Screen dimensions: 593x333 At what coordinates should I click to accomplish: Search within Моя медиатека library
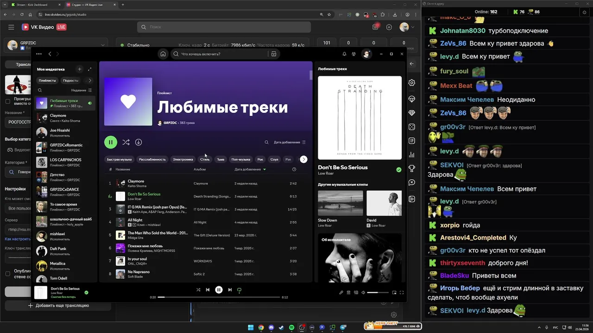click(40, 90)
